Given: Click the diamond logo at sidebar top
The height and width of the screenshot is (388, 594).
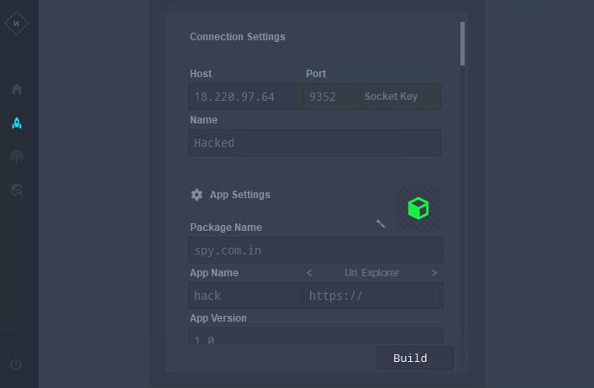Looking at the screenshot, I should pos(16,24).
